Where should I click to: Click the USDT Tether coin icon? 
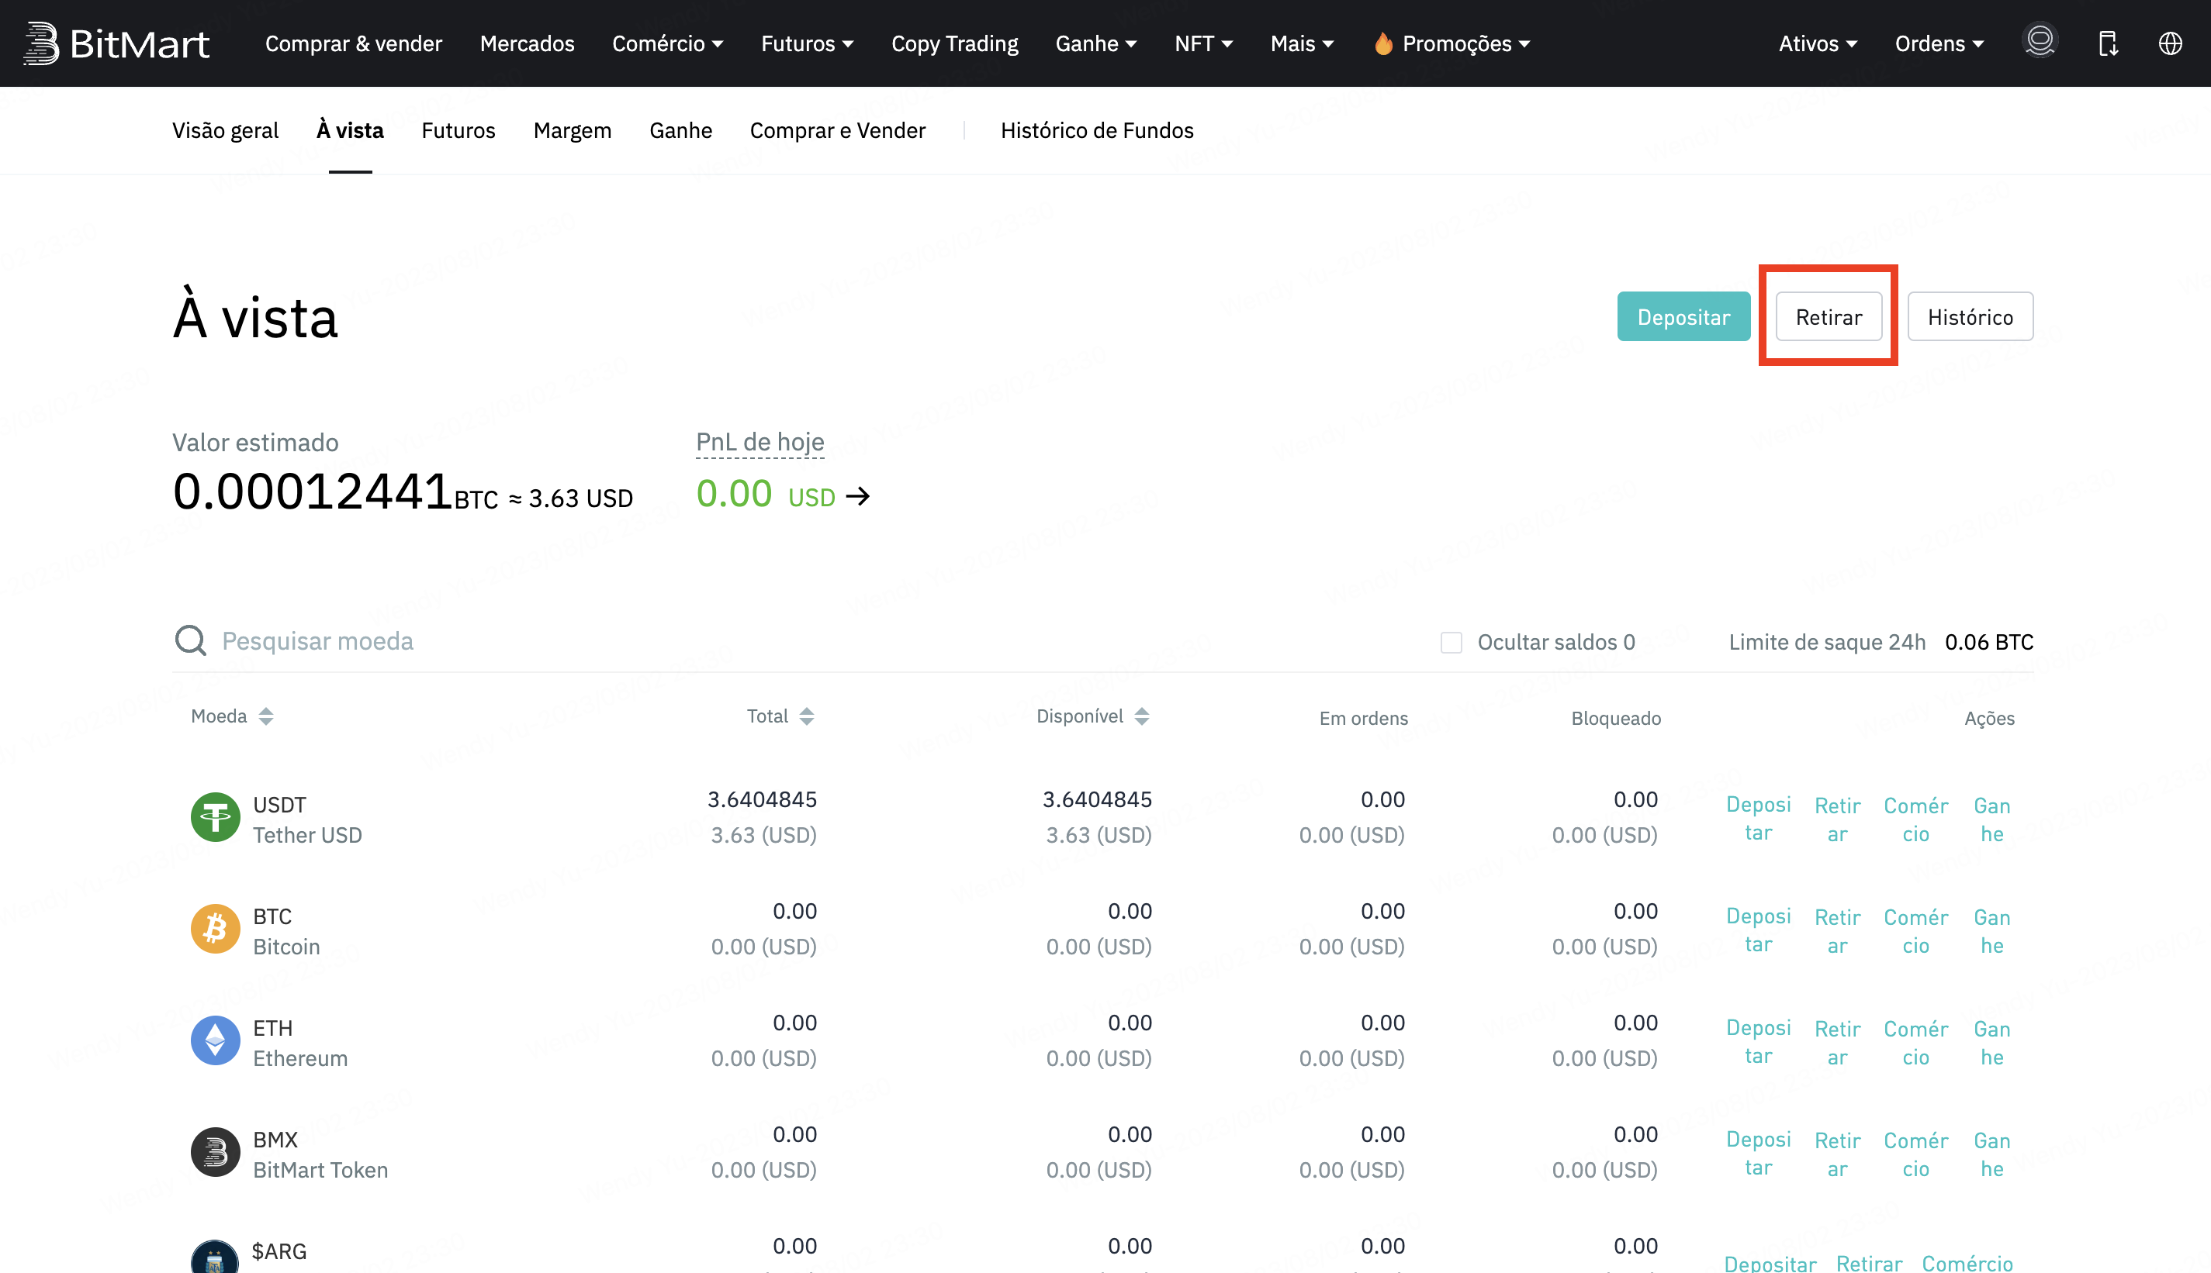(x=215, y=817)
